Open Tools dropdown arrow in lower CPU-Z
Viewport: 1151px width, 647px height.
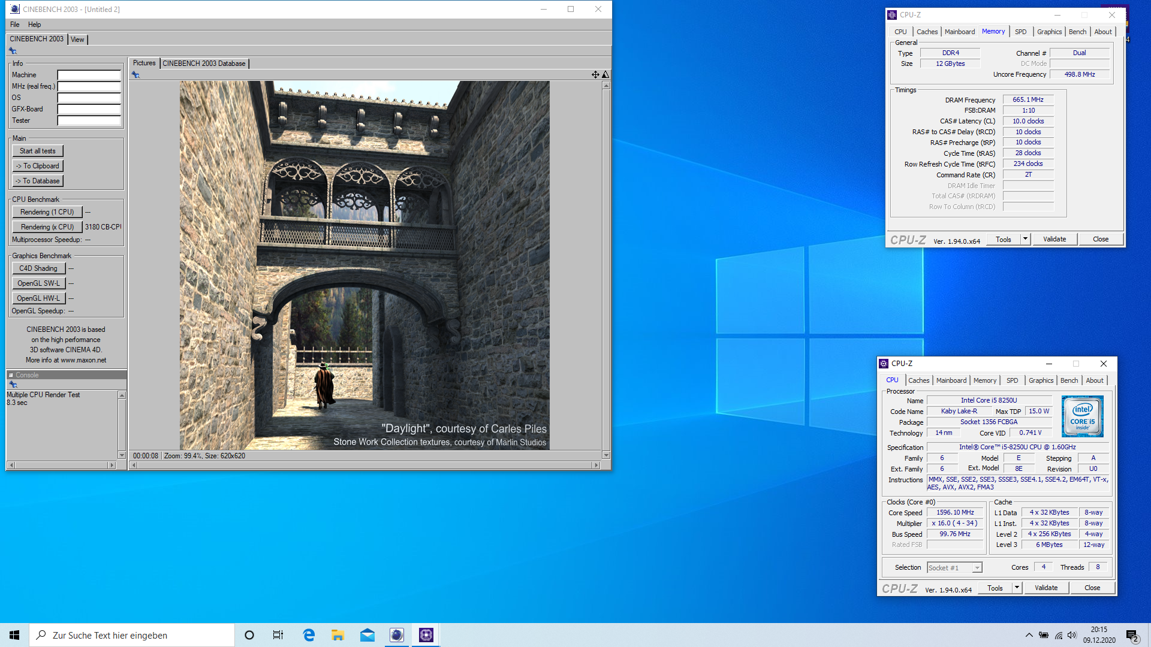1017,588
